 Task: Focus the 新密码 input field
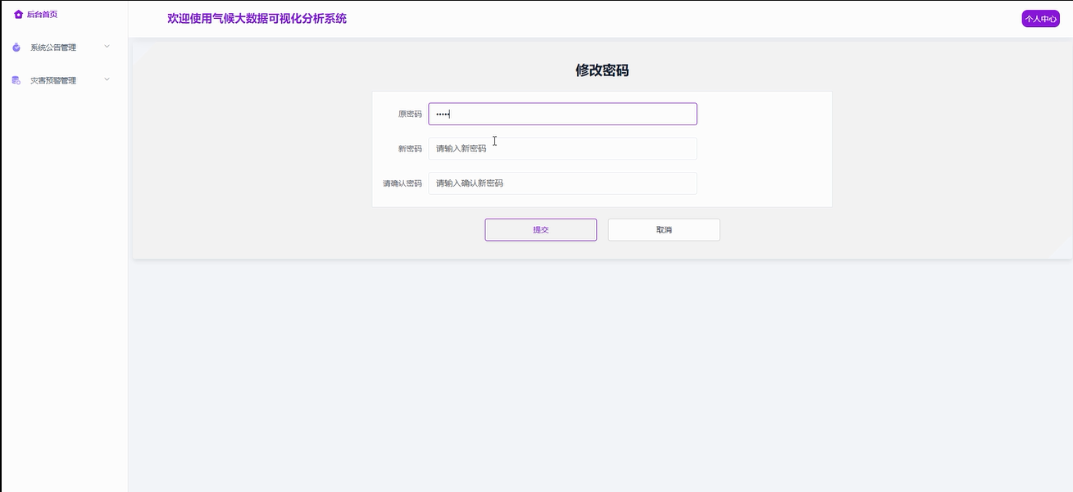click(562, 148)
